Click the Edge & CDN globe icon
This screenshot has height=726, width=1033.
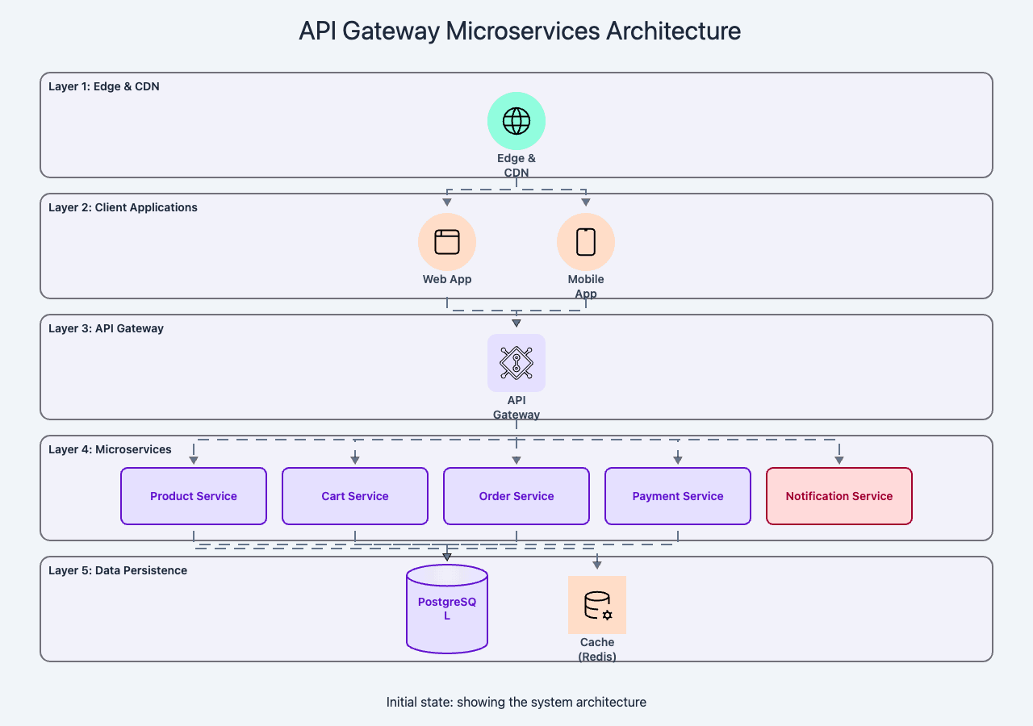pyautogui.click(x=516, y=121)
